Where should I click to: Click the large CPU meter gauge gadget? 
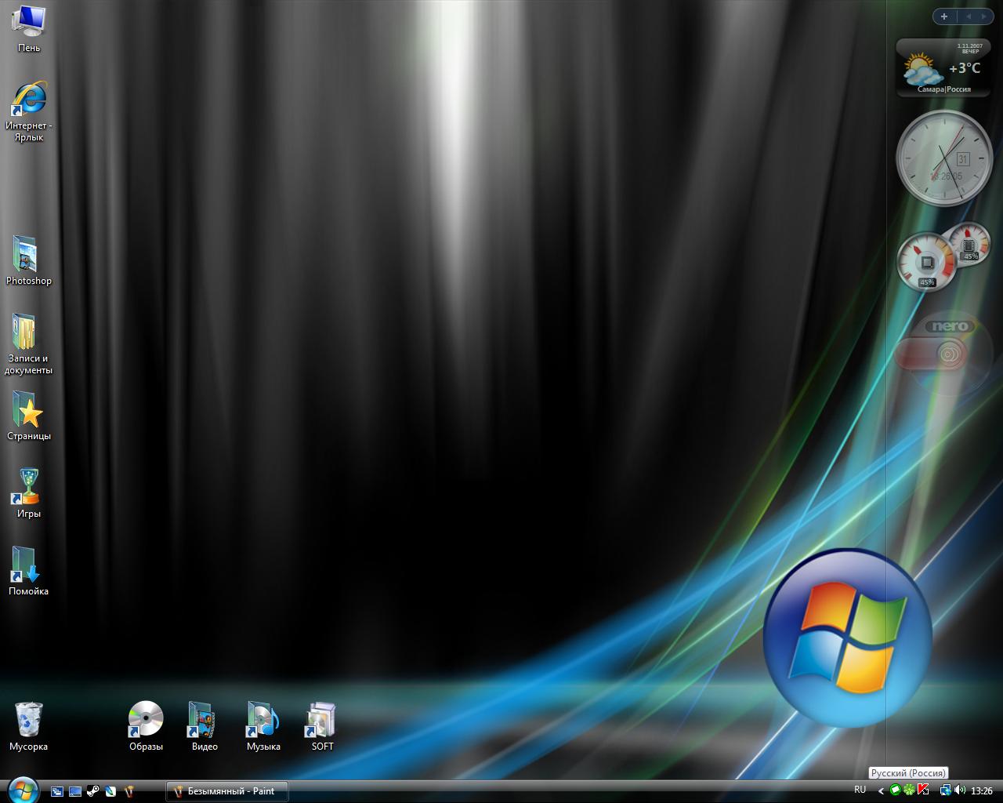(927, 262)
